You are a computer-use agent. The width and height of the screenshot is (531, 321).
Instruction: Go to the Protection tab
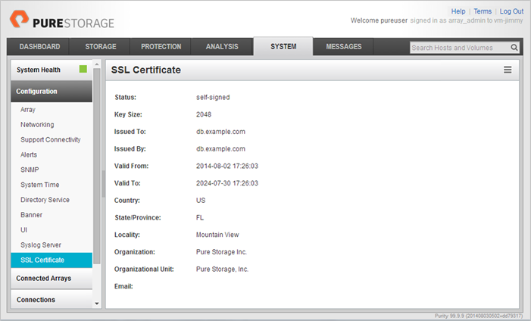pyautogui.click(x=161, y=47)
